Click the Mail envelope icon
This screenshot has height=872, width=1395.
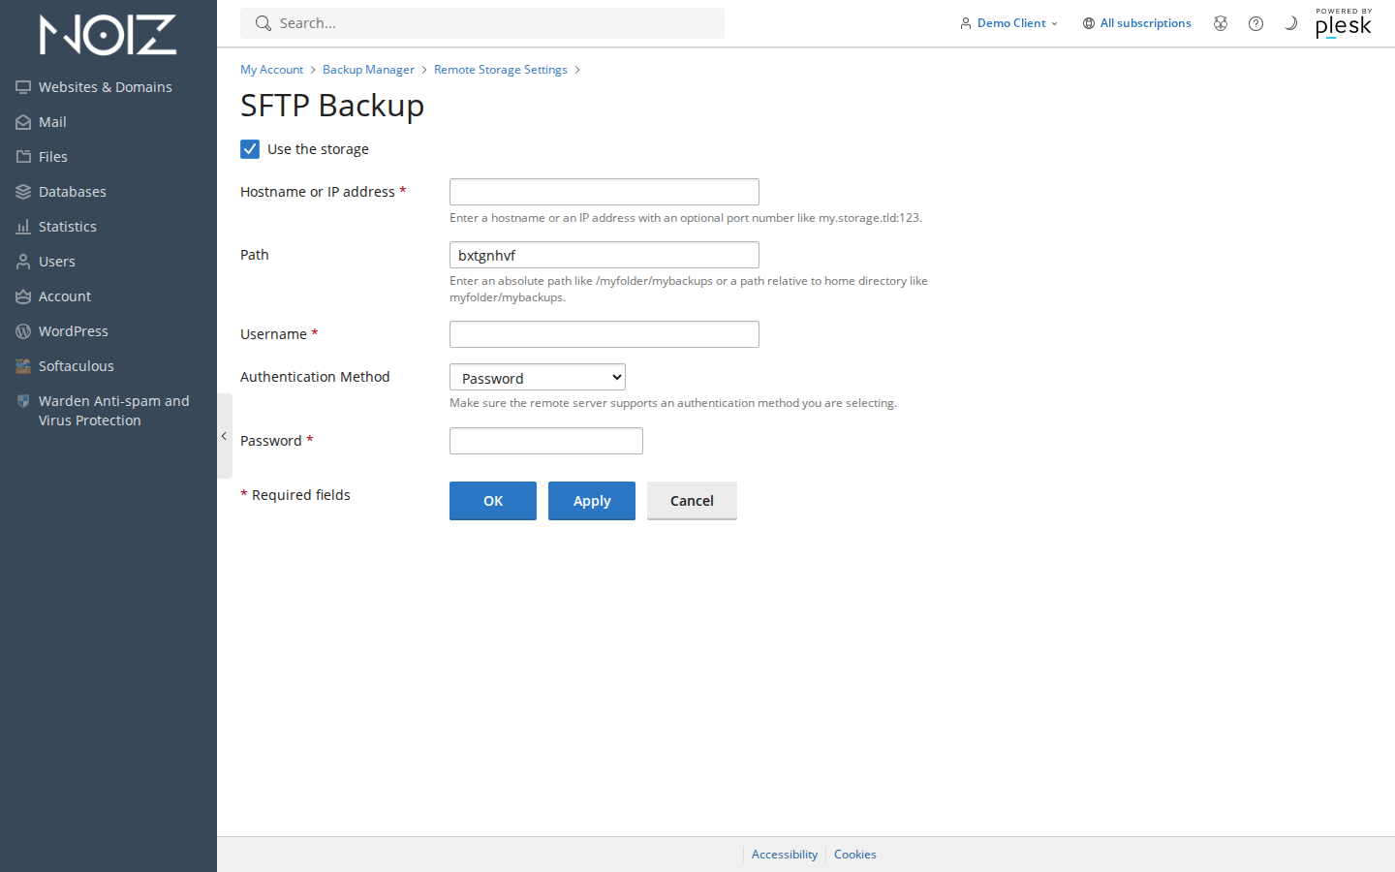23,122
